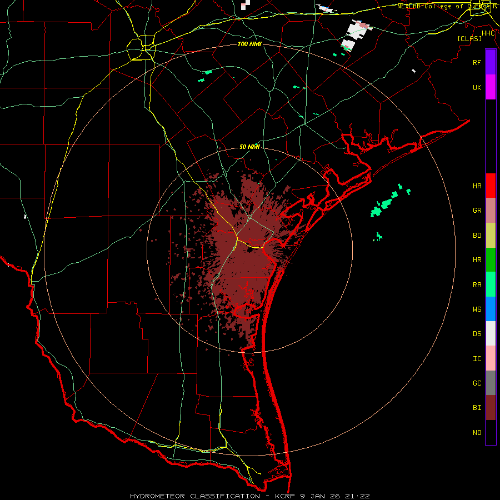Click the "BI" legend label

coord(477,408)
